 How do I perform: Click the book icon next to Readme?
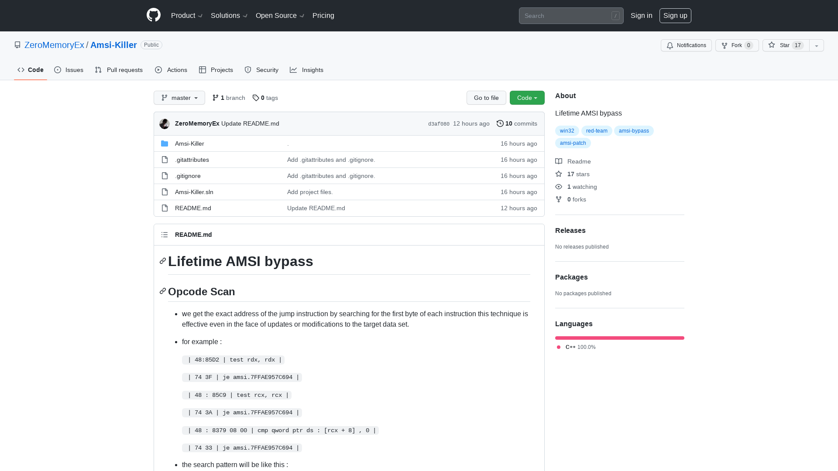[x=559, y=161]
